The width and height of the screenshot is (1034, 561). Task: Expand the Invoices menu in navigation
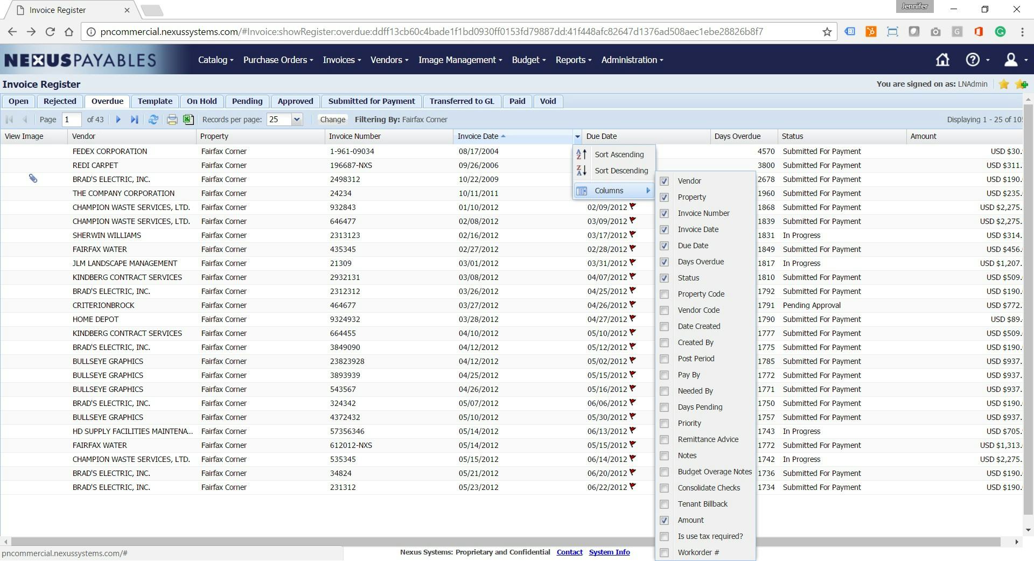click(x=341, y=60)
